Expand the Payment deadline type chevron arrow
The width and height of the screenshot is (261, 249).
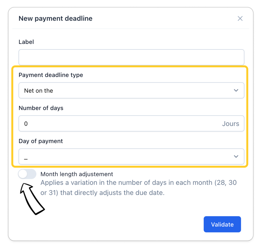[236, 90]
